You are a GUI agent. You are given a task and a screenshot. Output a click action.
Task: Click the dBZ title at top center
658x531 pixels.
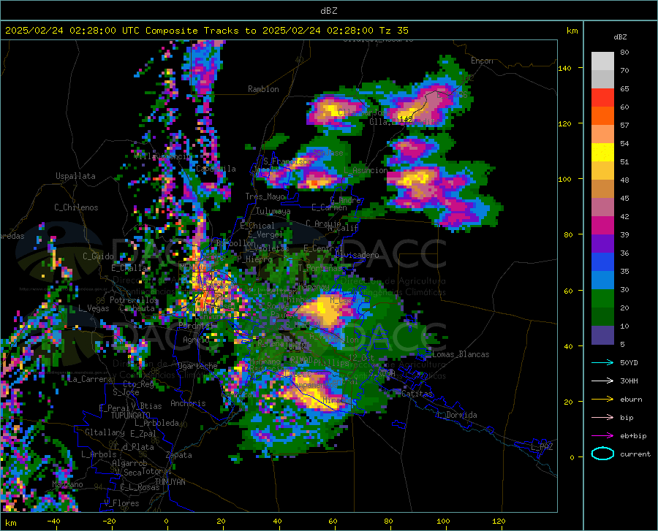tap(328, 11)
